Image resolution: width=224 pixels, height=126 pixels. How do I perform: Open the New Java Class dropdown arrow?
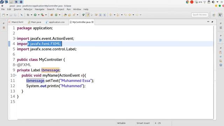pyautogui.click(x=59, y=15)
